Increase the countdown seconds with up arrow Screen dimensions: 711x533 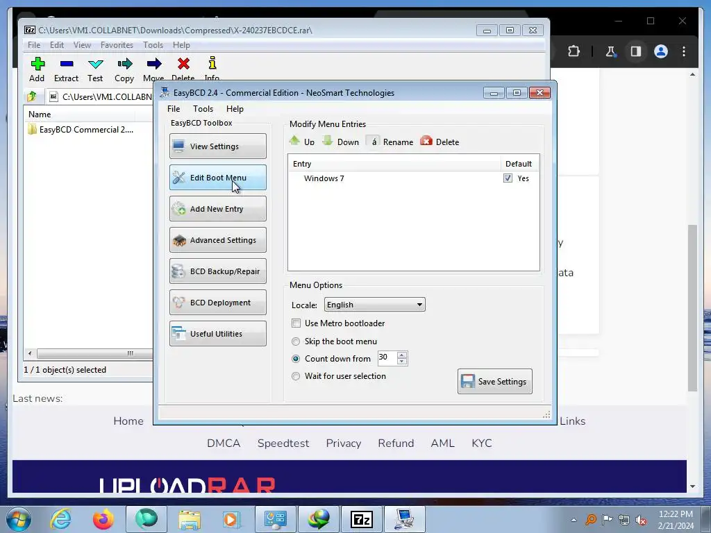tap(402, 355)
